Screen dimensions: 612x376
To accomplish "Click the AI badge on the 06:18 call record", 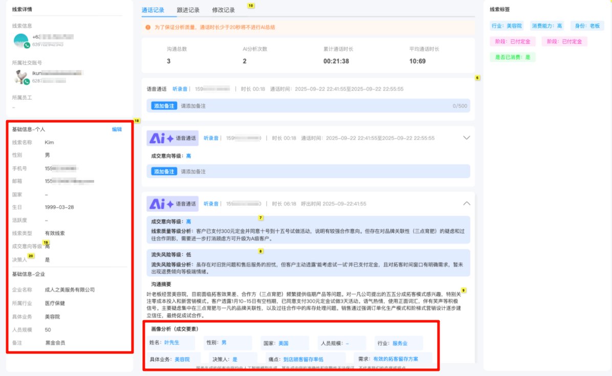I will click(x=157, y=203).
